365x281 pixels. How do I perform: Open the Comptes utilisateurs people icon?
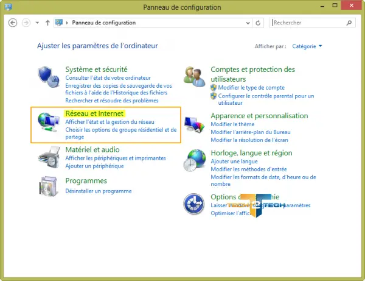click(x=195, y=76)
